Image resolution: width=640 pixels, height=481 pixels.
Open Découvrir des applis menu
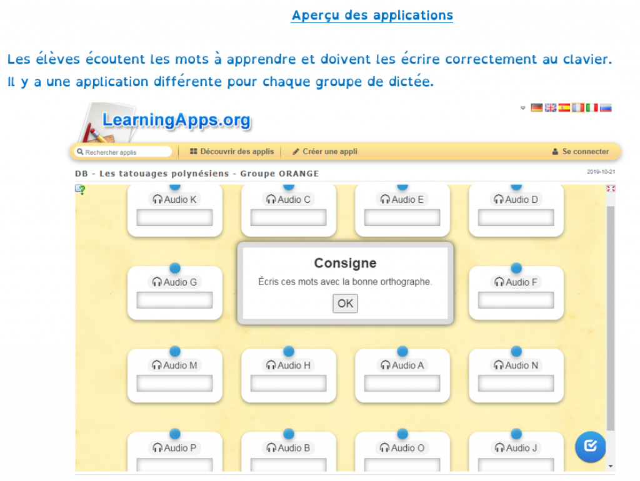[x=232, y=152]
